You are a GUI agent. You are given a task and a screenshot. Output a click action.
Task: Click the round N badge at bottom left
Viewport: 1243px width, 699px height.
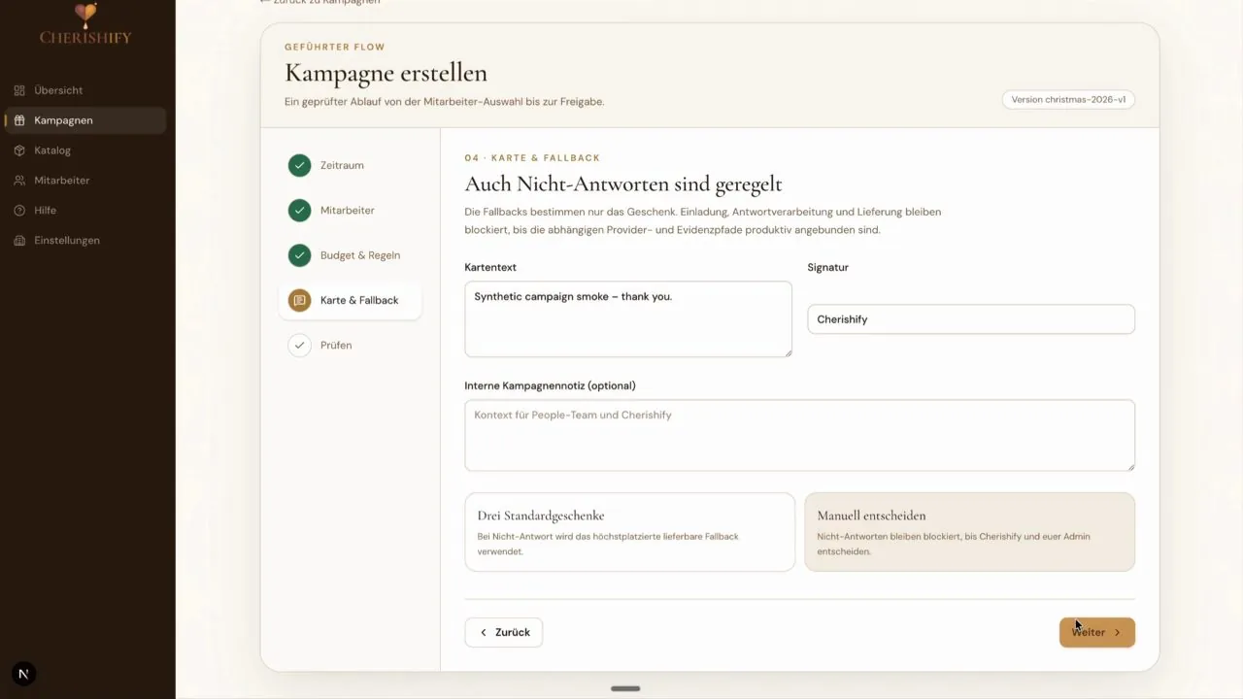[23, 674]
